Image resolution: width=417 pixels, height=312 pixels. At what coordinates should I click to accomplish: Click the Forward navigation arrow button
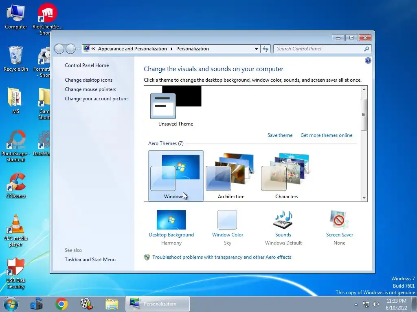(x=70, y=49)
